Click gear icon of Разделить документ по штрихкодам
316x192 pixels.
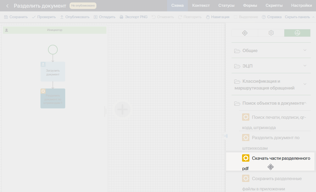[246, 137]
